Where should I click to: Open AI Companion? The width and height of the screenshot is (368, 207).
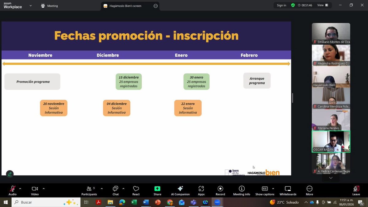click(180, 190)
